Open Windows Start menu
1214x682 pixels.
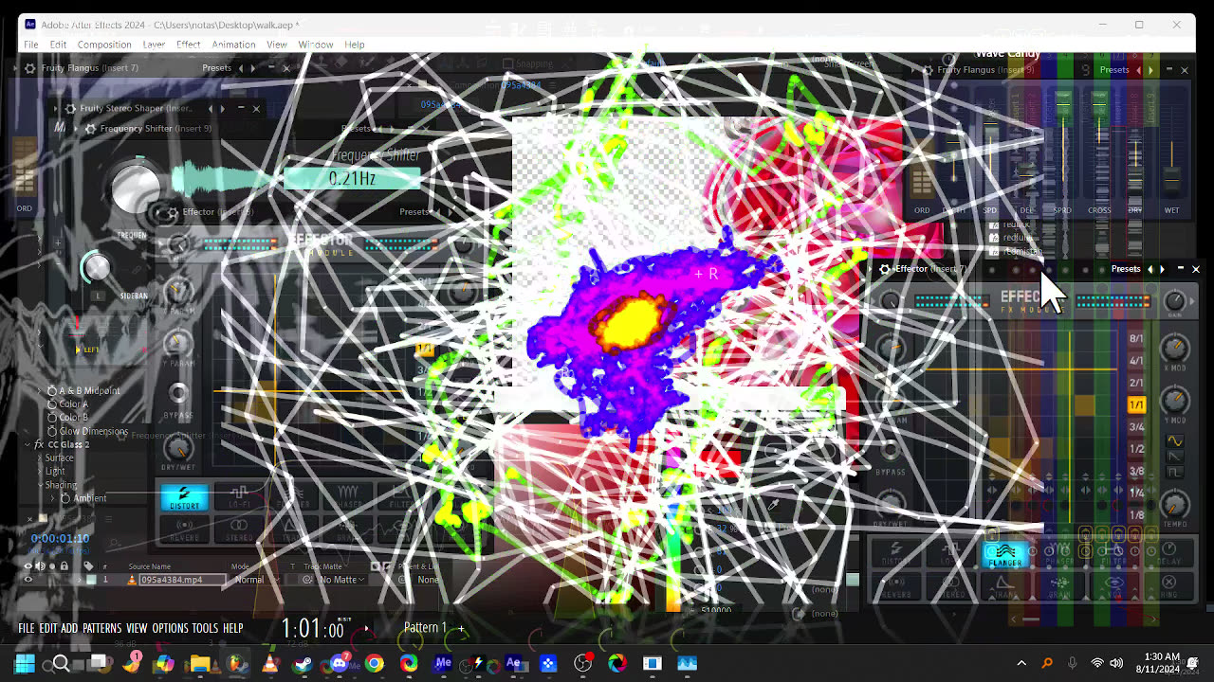click(25, 663)
